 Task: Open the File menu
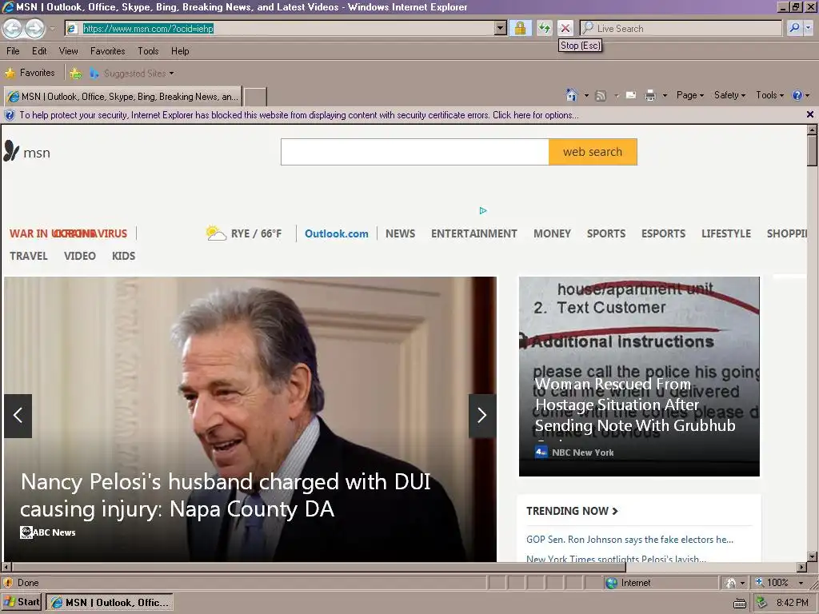point(13,51)
